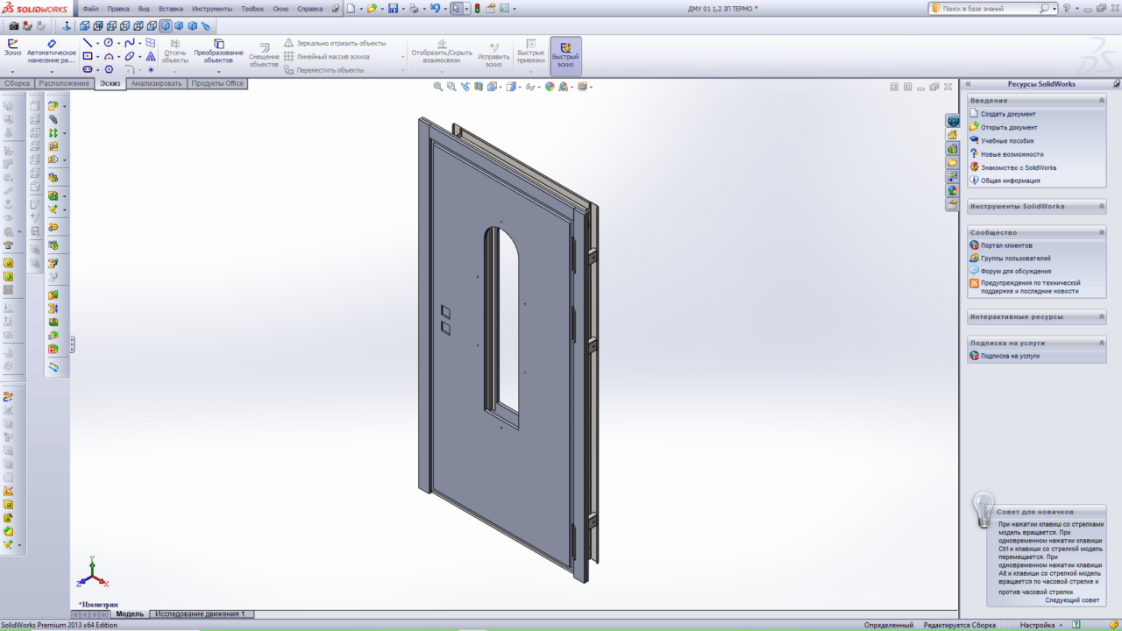
Task: Open the Файл menu
Action: click(x=90, y=9)
